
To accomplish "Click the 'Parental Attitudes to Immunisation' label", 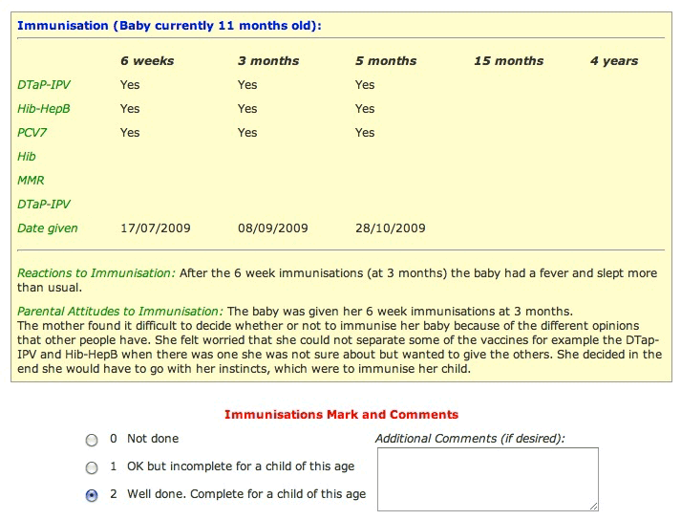I will click(x=120, y=312).
